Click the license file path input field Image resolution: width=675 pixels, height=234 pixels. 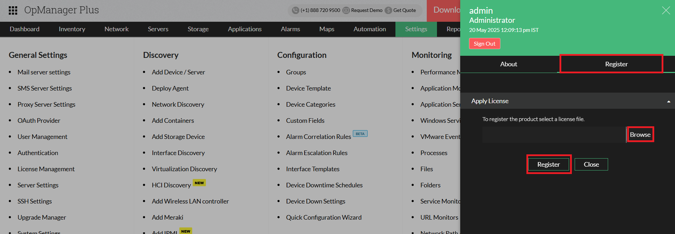pyautogui.click(x=554, y=135)
